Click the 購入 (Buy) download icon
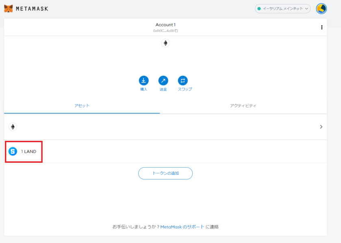 (144, 81)
